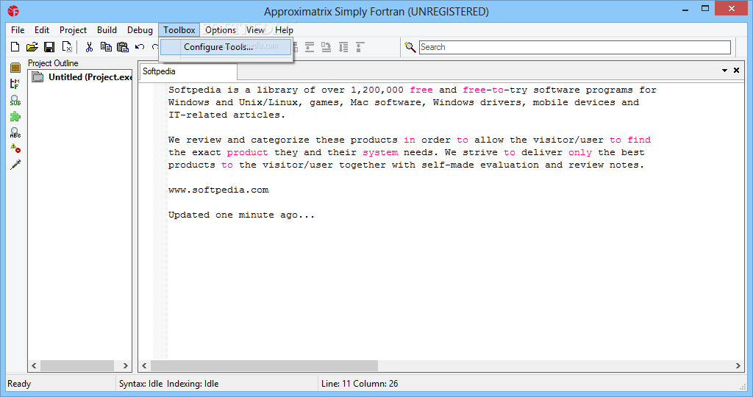
Task: Open the Options menu
Action: click(221, 29)
